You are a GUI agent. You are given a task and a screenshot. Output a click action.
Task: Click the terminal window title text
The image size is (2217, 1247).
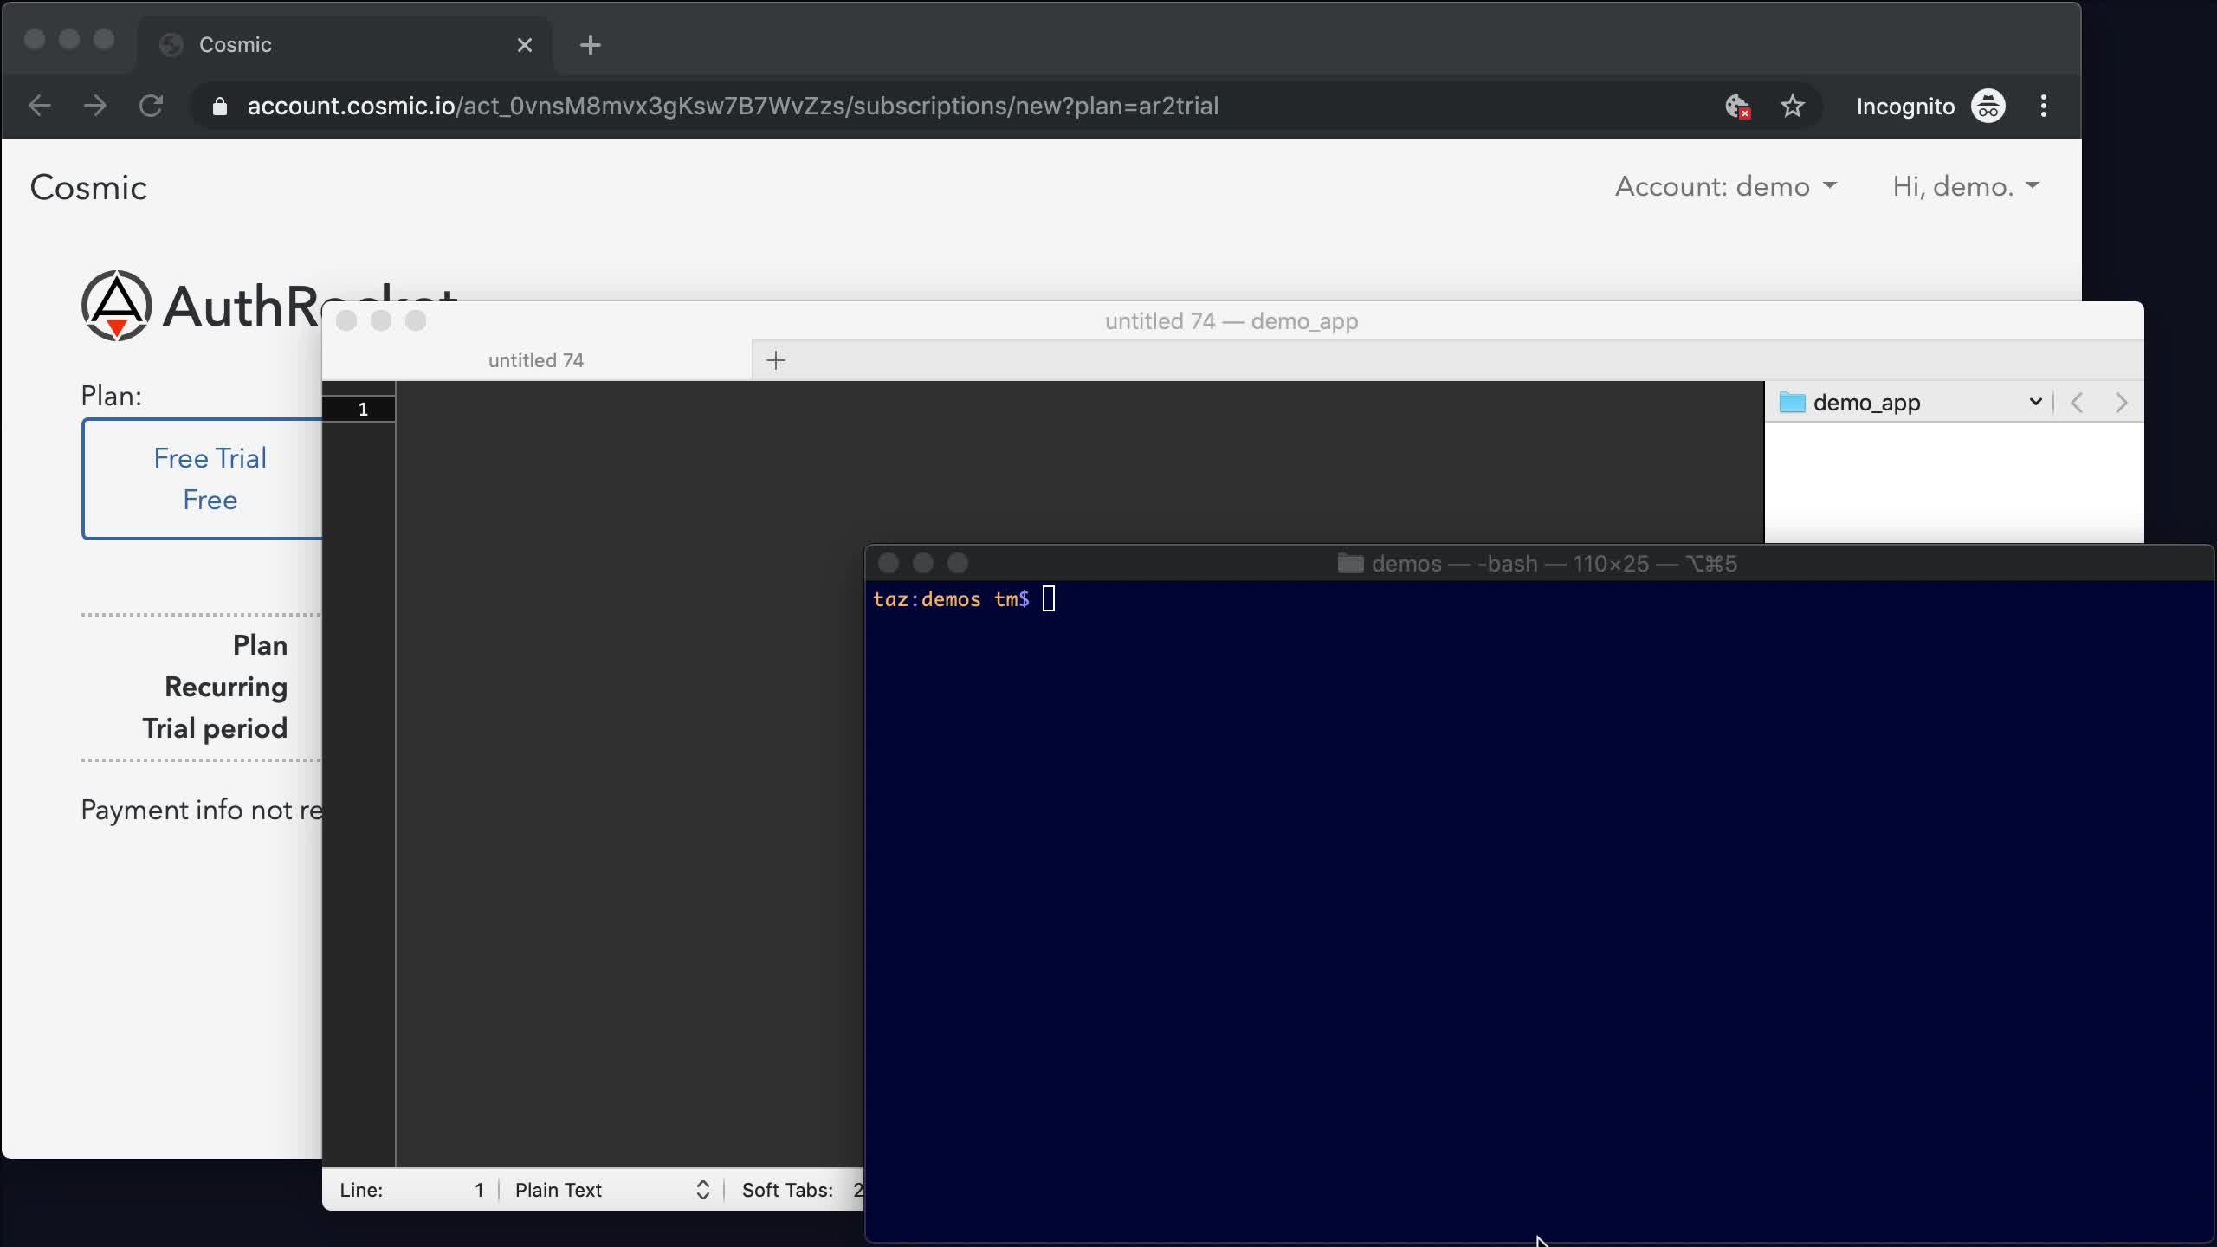pos(1554,564)
